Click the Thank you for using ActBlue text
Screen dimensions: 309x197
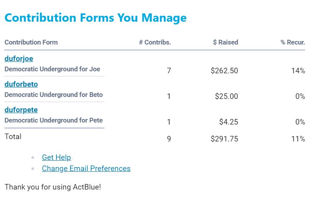point(53,187)
